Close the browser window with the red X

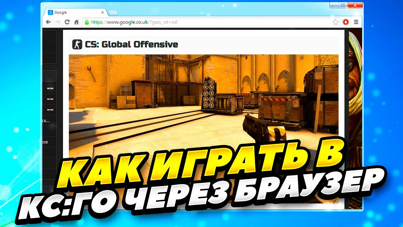point(355,5)
